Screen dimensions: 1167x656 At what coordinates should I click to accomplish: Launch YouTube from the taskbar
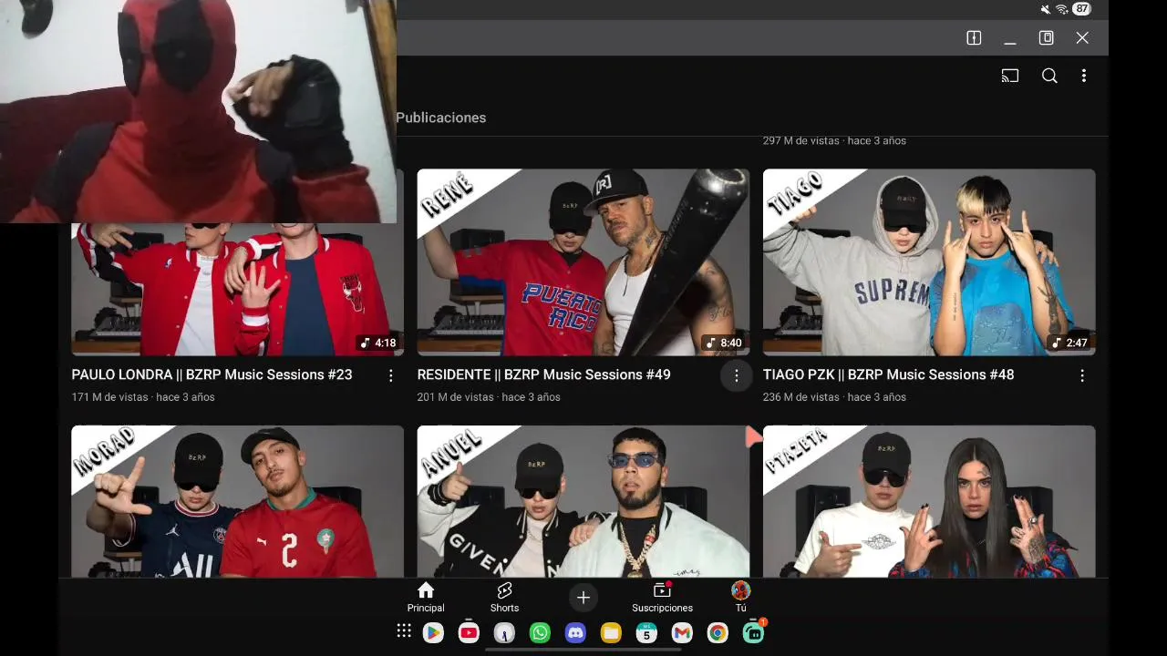469,632
